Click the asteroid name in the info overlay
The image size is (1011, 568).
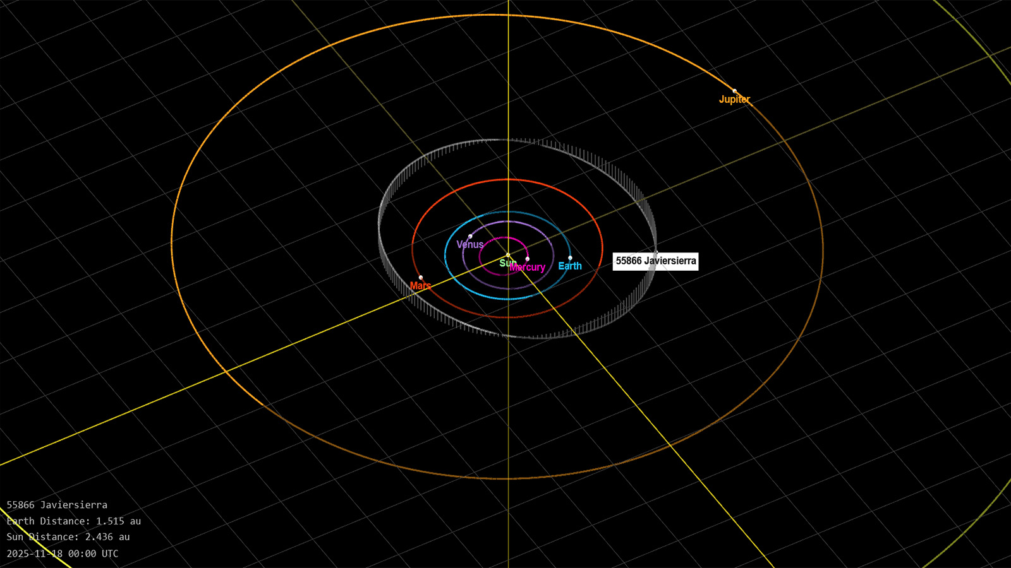(57, 505)
